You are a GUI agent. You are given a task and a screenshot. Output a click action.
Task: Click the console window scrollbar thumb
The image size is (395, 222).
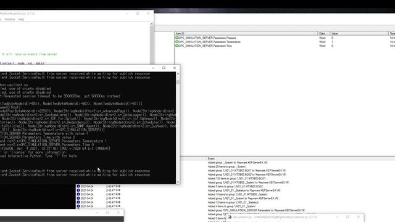tap(178, 82)
